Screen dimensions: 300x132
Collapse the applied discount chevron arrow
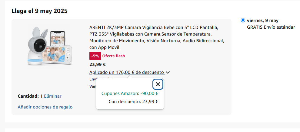168,72
